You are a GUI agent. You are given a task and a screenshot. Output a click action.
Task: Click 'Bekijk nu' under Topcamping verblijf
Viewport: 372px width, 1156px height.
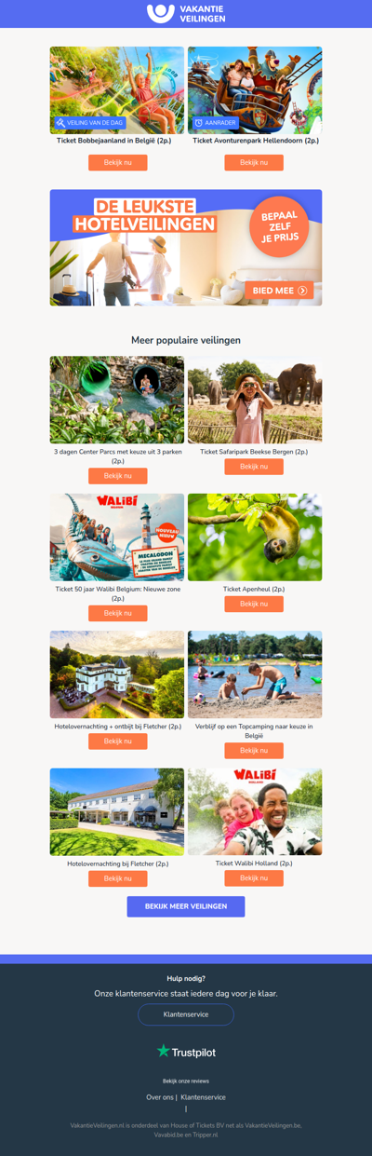click(x=254, y=750)
